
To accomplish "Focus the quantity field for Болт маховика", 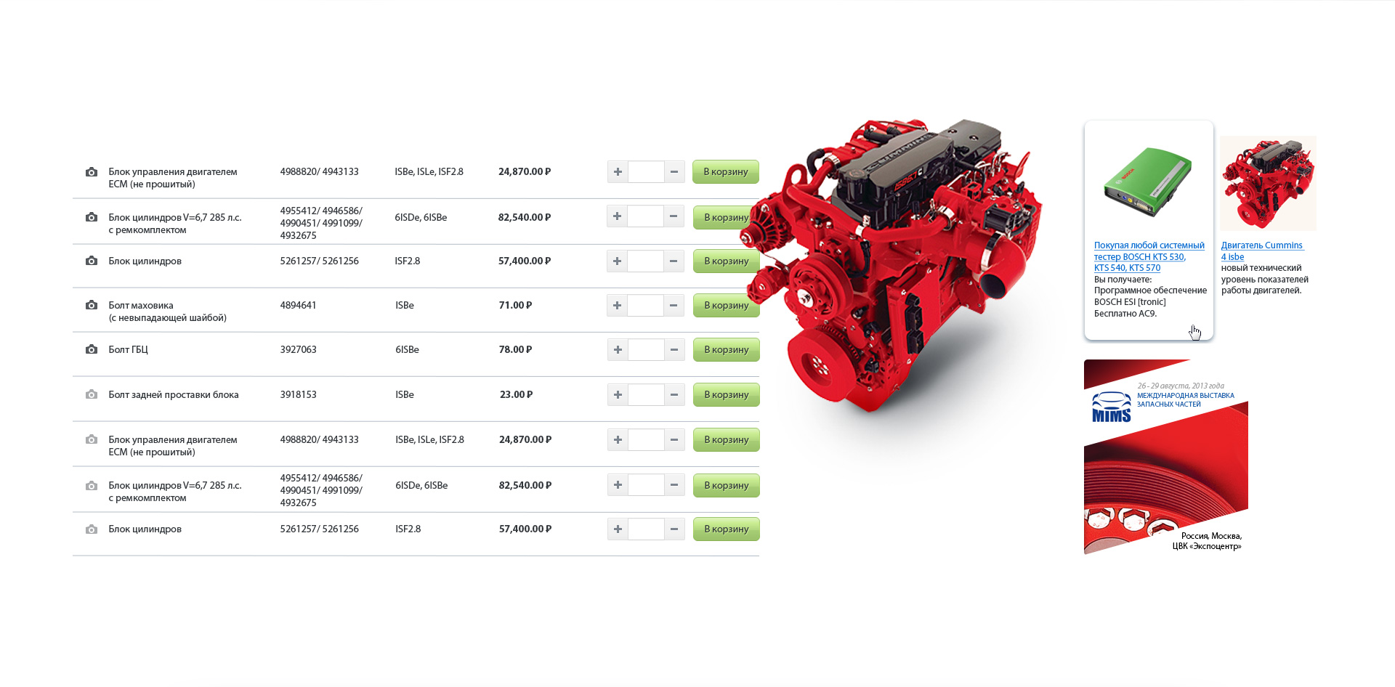I will (x=645, y=305).
